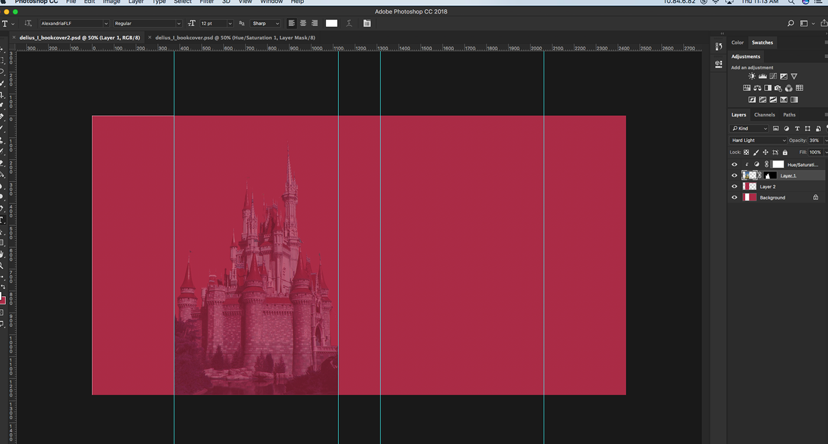828x444 pixels.
Task: Switch to the Paths tab
Action: click(x=790, y=115)
